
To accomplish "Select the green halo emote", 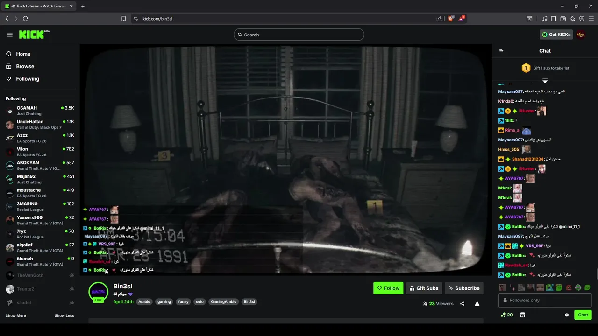I will 559,287.
